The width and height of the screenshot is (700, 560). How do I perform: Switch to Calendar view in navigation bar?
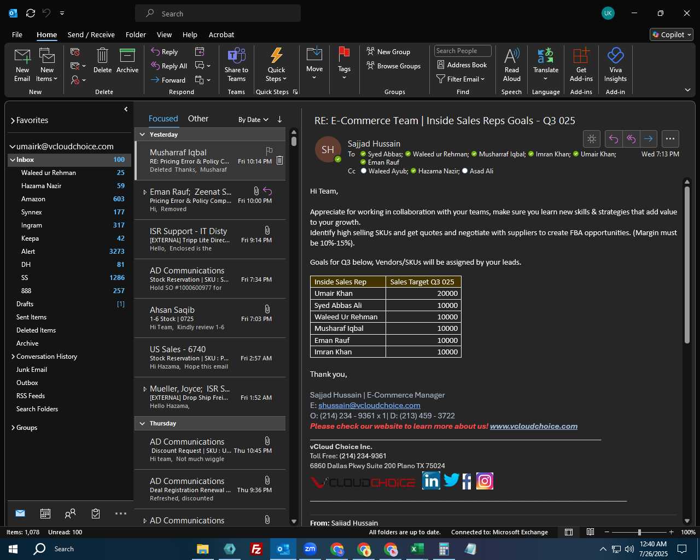tap(45, 514)
